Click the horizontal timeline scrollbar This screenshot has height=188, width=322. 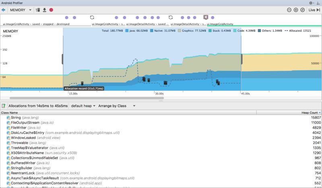pos(87,98)
